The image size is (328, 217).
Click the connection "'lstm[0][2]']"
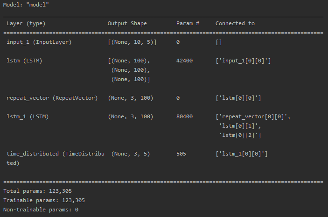click(240, 136)
